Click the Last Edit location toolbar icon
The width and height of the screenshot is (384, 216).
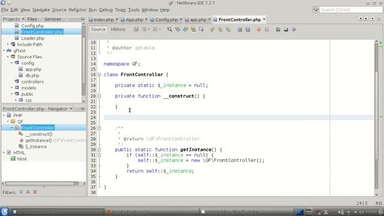(x=136, y=29)
